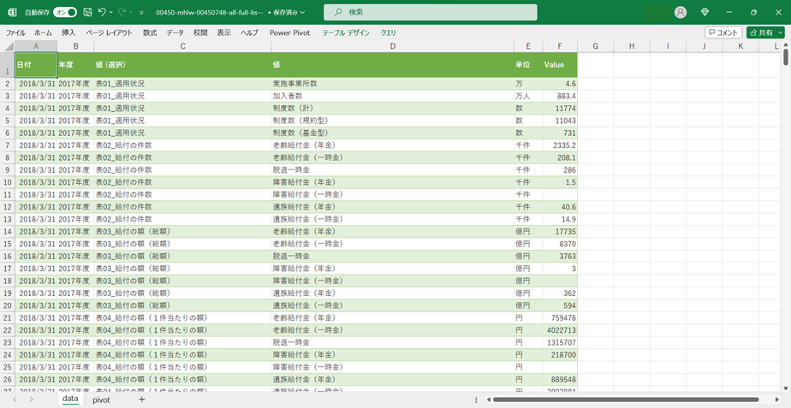Open the Power Pivot ribbon tab
This screenshot has height=408, width=791.
click(x=289, y=33)
